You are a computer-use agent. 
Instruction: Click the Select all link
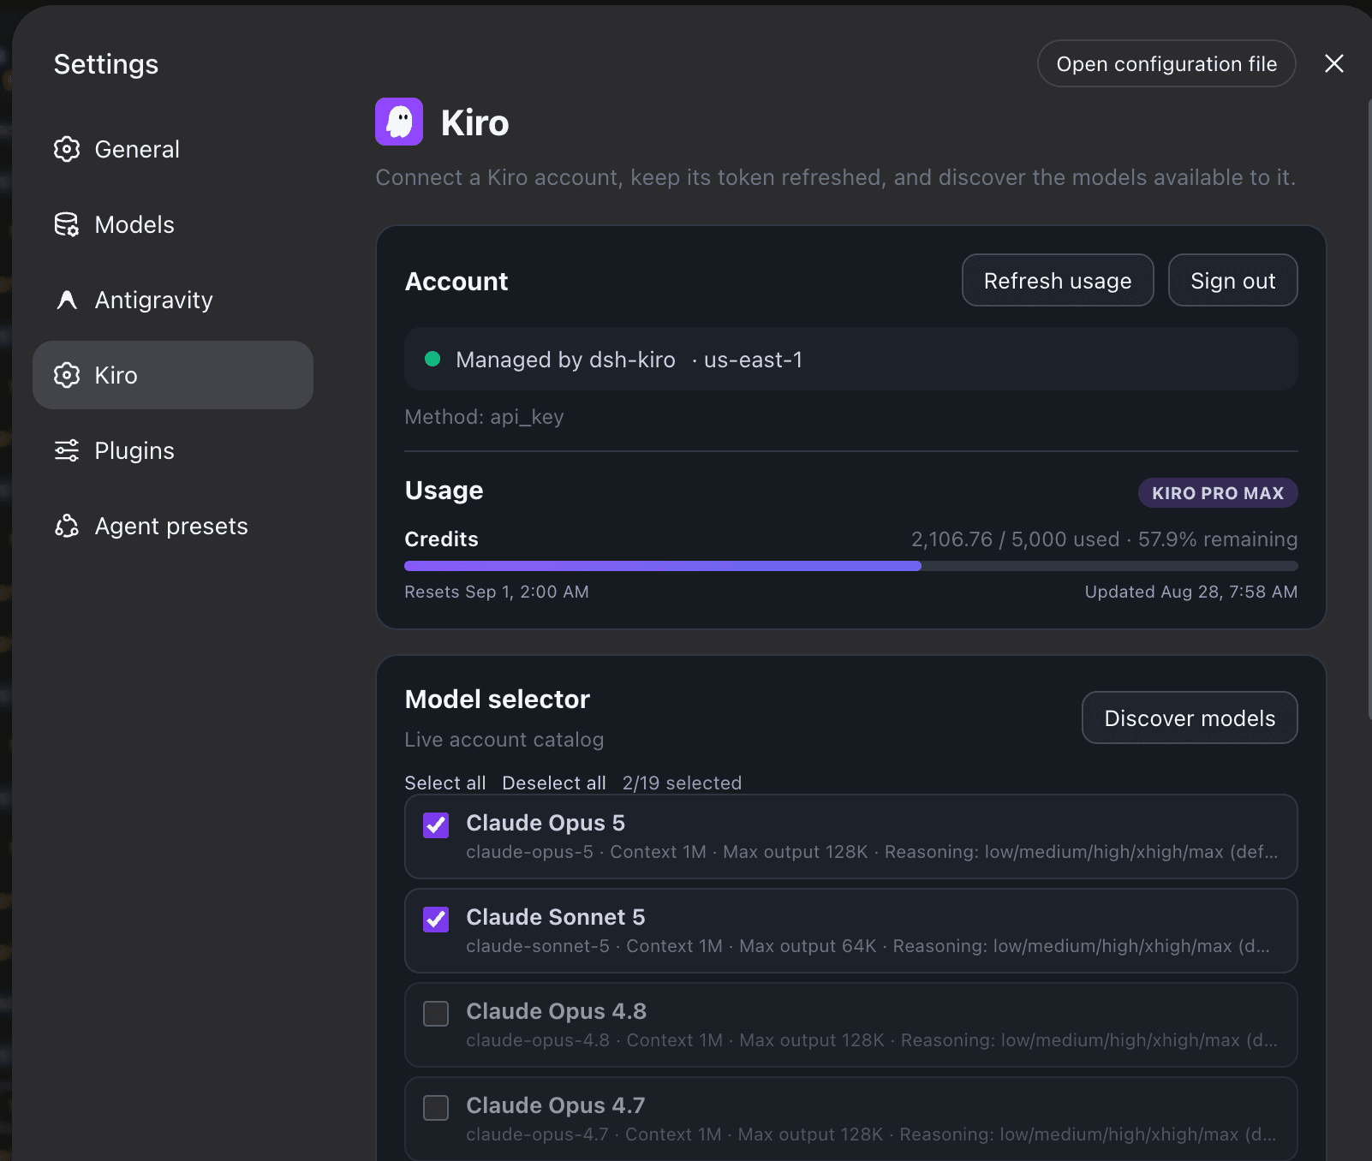coord(445,783)
